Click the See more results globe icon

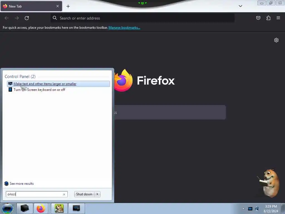(x=6, y=184)
